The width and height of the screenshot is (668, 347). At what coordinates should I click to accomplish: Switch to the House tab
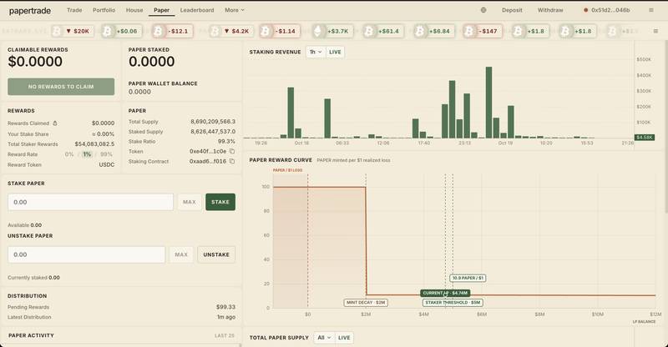(x=134, y=10)
